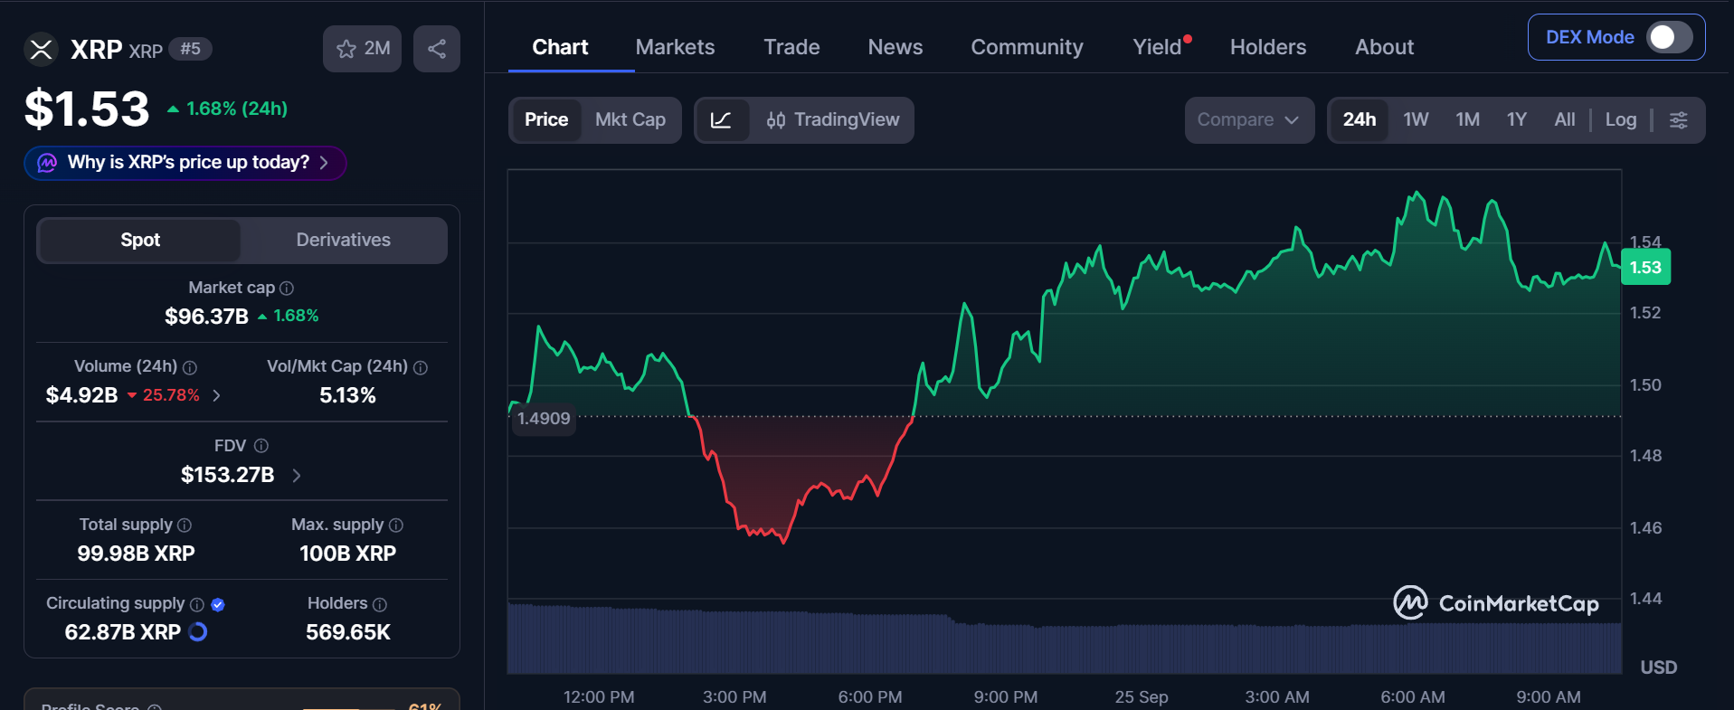Open the Chart tab

pyautogui.click(x=560, y=47)
